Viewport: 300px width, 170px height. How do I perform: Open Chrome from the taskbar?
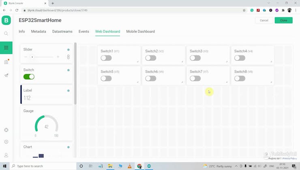point(139,166)
